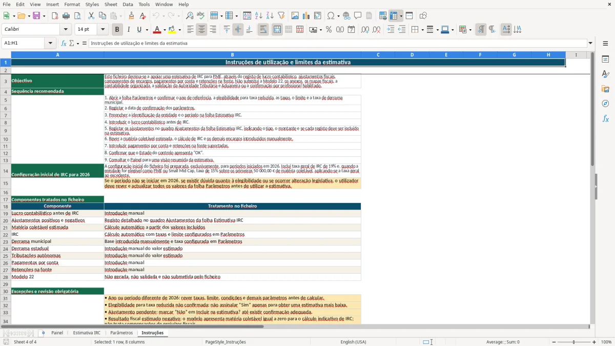Open Background Color dropdown arrow
Image resolution: width=615 pixels, height=346 pixels.
pos(179,30)
